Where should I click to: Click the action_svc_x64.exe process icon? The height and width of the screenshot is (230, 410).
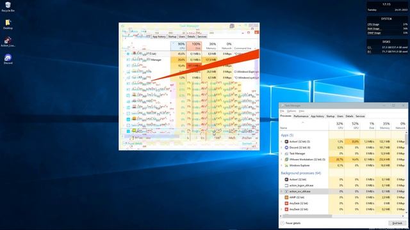pyautogui.click(x=286, y=192)
